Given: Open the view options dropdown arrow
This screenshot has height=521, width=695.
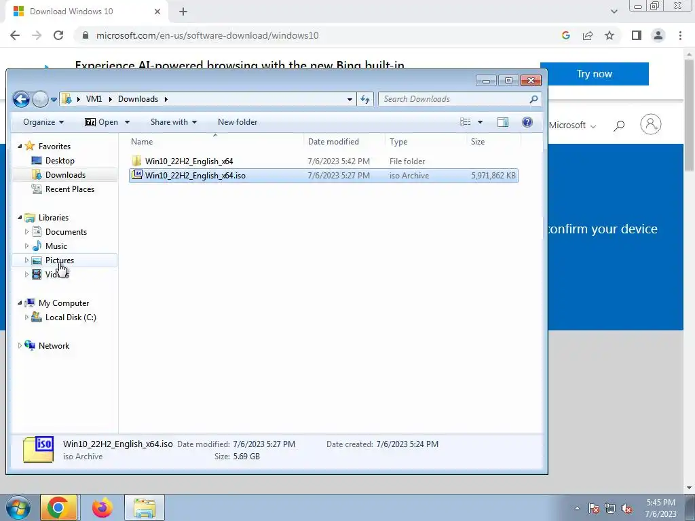Looking at the screenshot, I should [x=480, y=122].
